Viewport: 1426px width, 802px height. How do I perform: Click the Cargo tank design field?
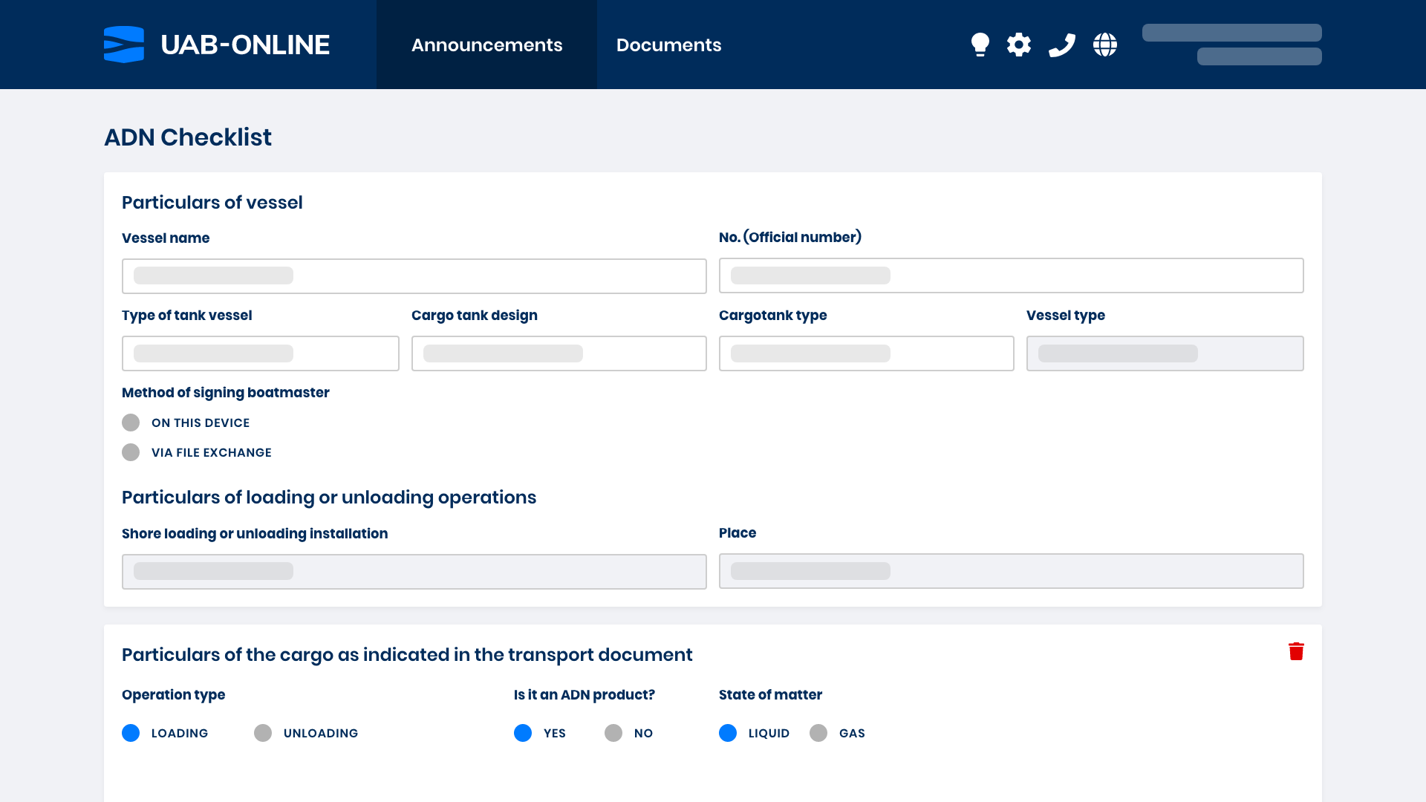pyautogui.click(x=559, y=353)
